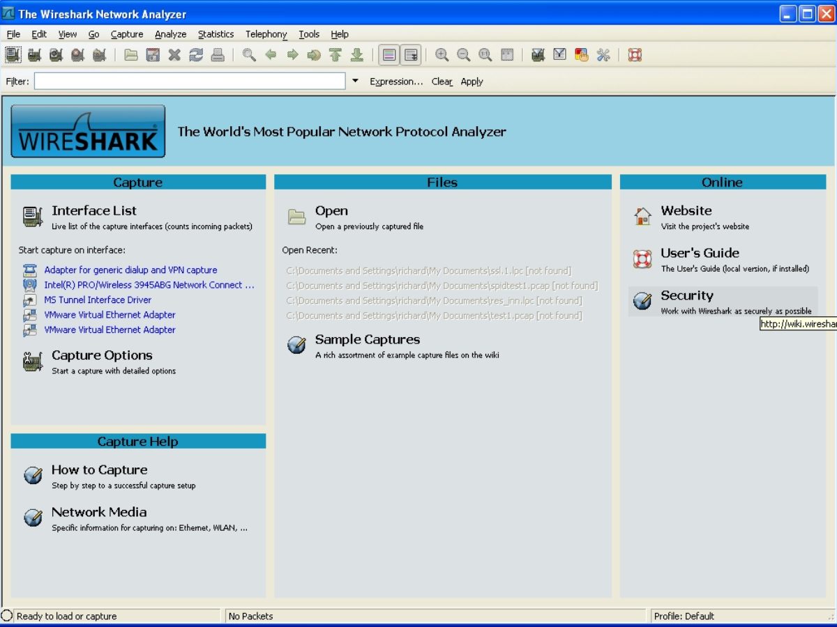The image size is (837, 627).
Task: Open the Go menu
Action: pyautogui.click(x=93, y=34)
